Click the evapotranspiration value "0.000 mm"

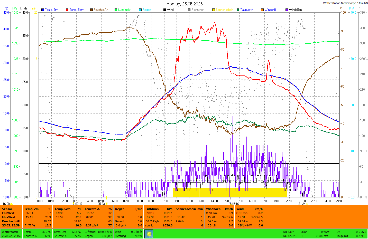tap(322, 236)
